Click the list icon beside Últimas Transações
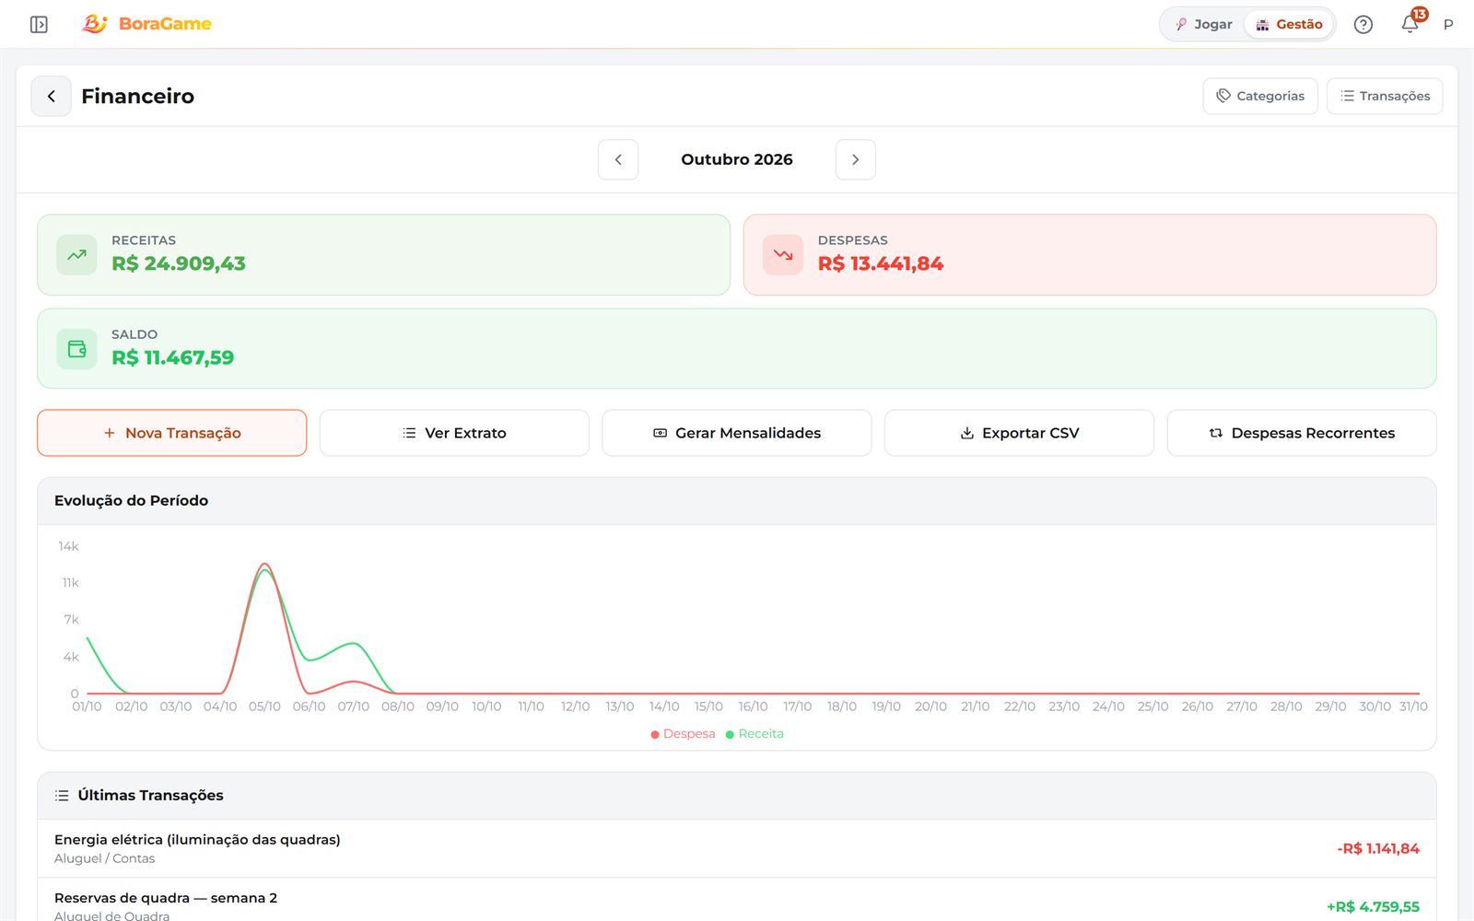 click(x=62, y=796)
